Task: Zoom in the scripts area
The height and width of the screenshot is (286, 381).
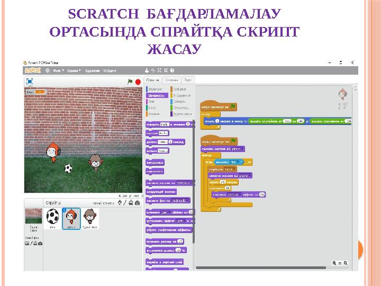Action: point(346,263)
